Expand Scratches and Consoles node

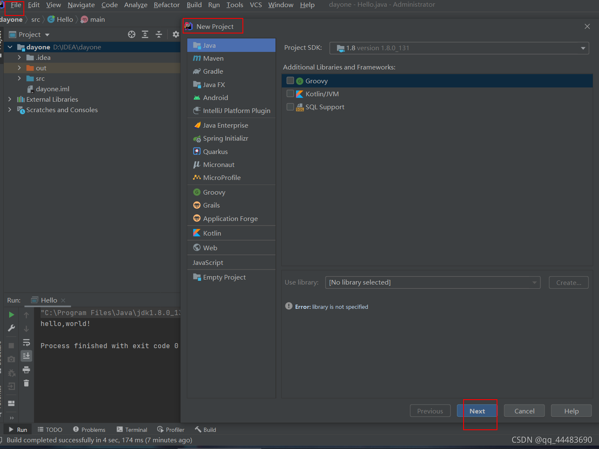pos(10,110)
